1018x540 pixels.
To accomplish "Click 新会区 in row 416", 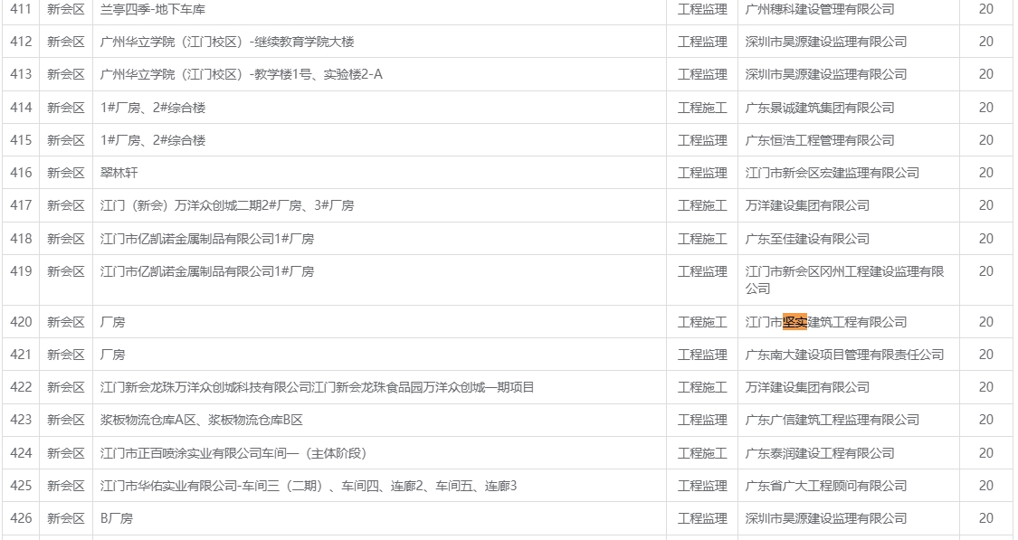I will [x=65, y=173].
